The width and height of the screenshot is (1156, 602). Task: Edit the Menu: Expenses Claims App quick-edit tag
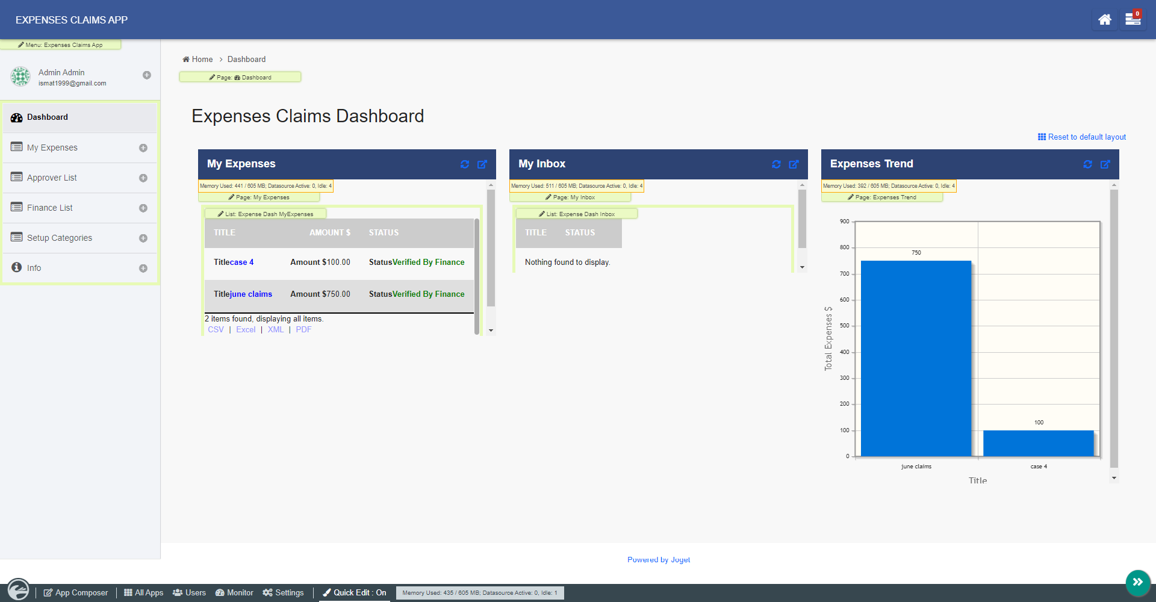60,45
